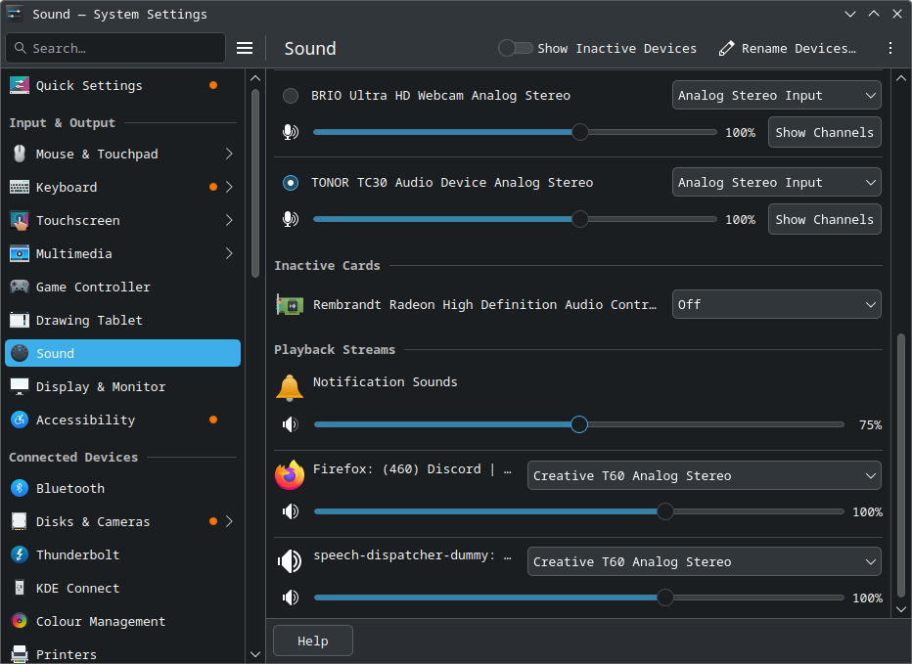Open speech-dispatcher-dummy output device dropdown
Viewport: 912px width, 664px height.
(x=704, y=561)
